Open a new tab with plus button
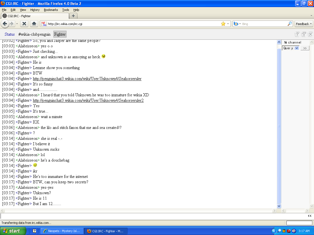 [x=73, y=16]
